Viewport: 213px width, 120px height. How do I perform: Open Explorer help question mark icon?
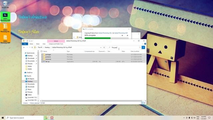coord(145,44)
